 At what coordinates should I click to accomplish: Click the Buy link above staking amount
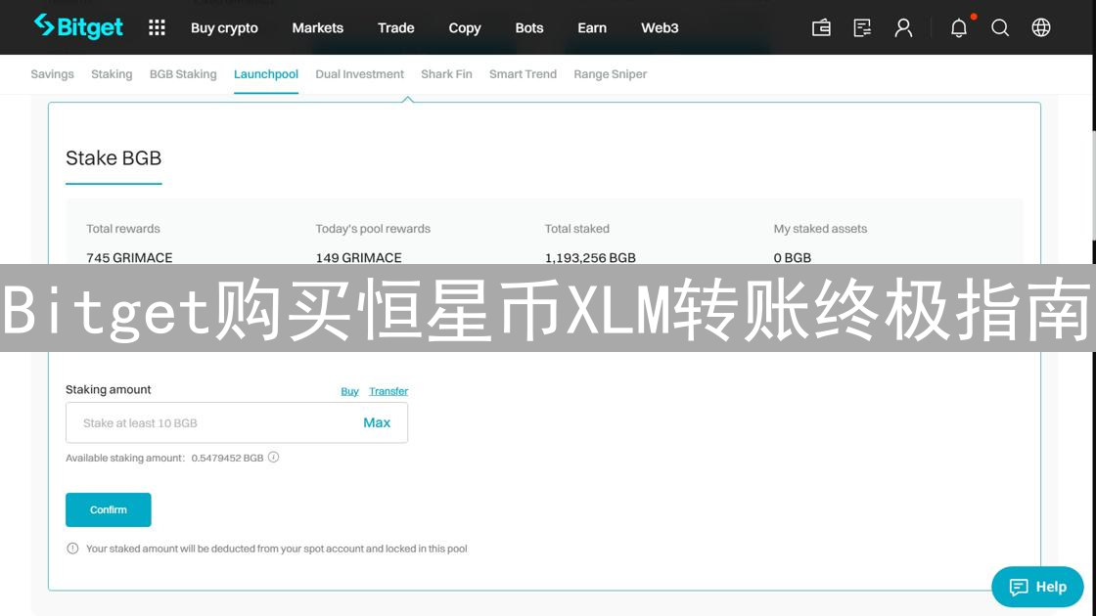349,391
